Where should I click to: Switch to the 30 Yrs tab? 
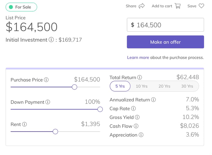(187, 86)
